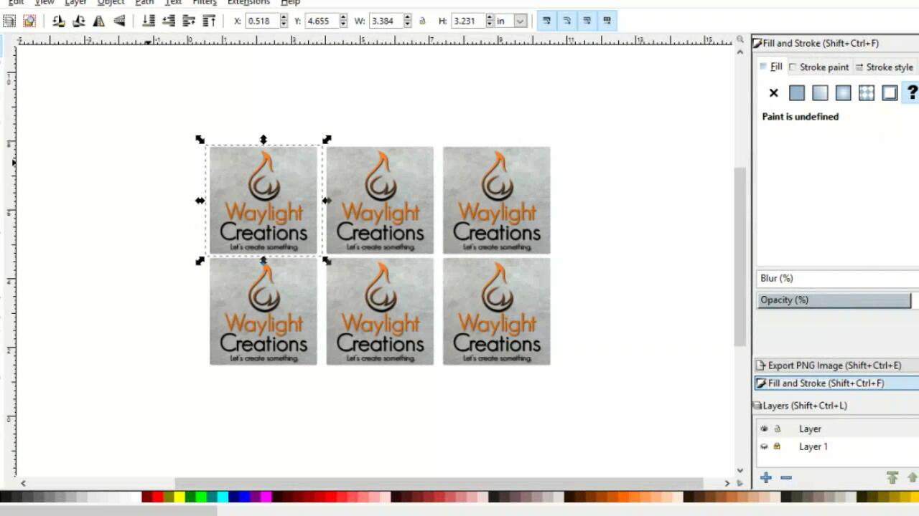The width and height of the screenshot is (919, 516).
Task: Pick the yellow palette swatch
Action: [179, 497]
